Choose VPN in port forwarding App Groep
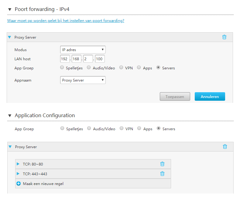The image size is (240, 199). (x=121, y=68)
